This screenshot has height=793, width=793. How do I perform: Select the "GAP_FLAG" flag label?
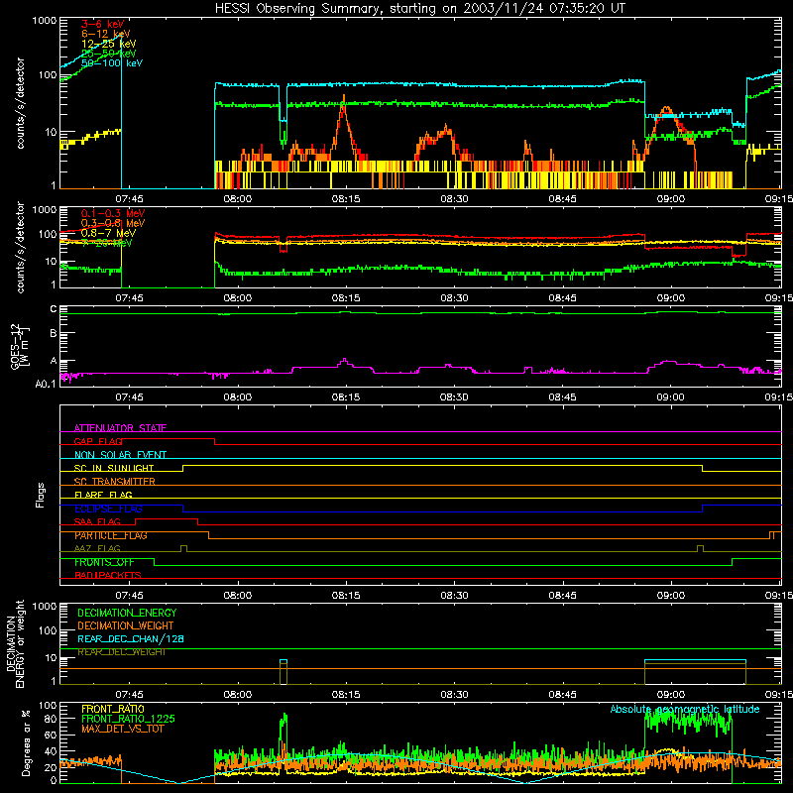coord(98,441)
